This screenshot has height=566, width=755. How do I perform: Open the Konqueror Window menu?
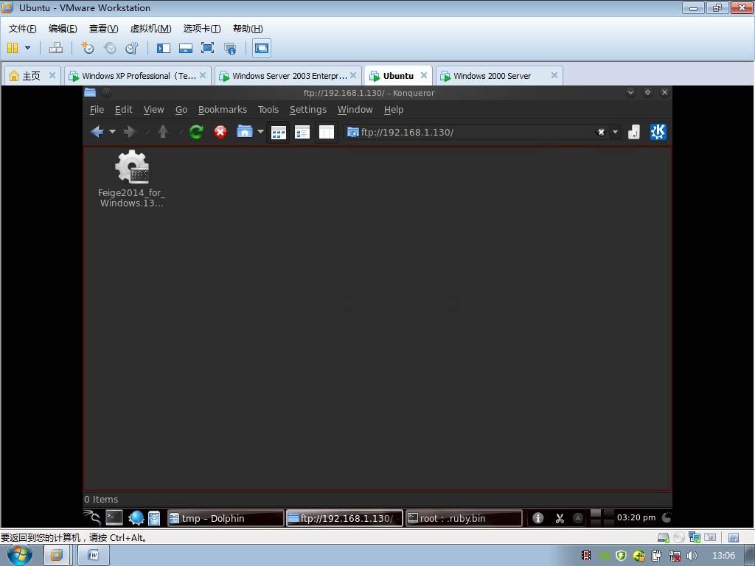pos(355,110)
